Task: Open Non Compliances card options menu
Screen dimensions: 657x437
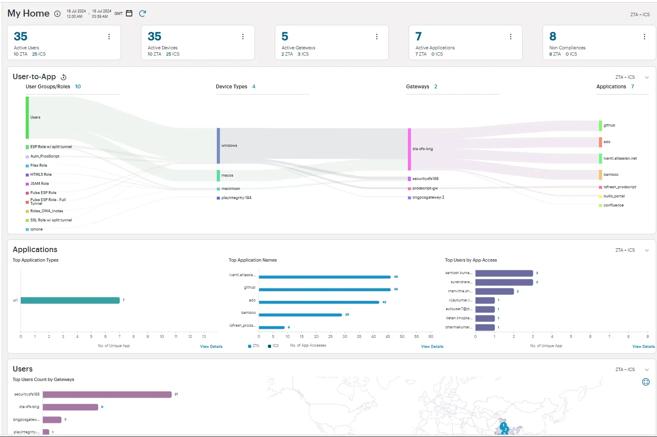Action: pyautogui.click(x=645, y=36)
